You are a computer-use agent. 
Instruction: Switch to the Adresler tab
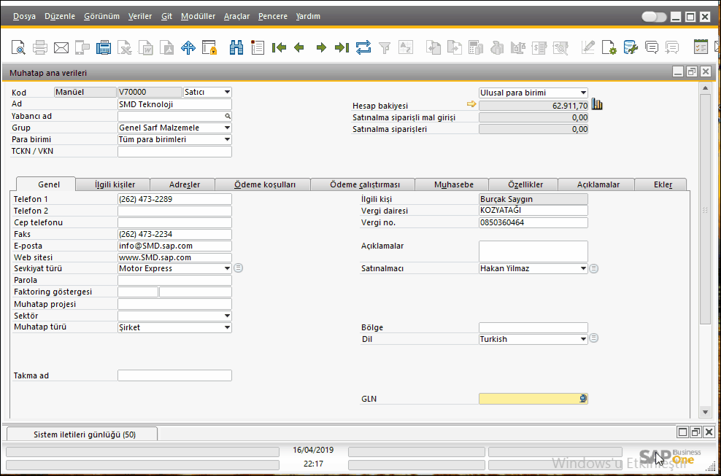183,184
